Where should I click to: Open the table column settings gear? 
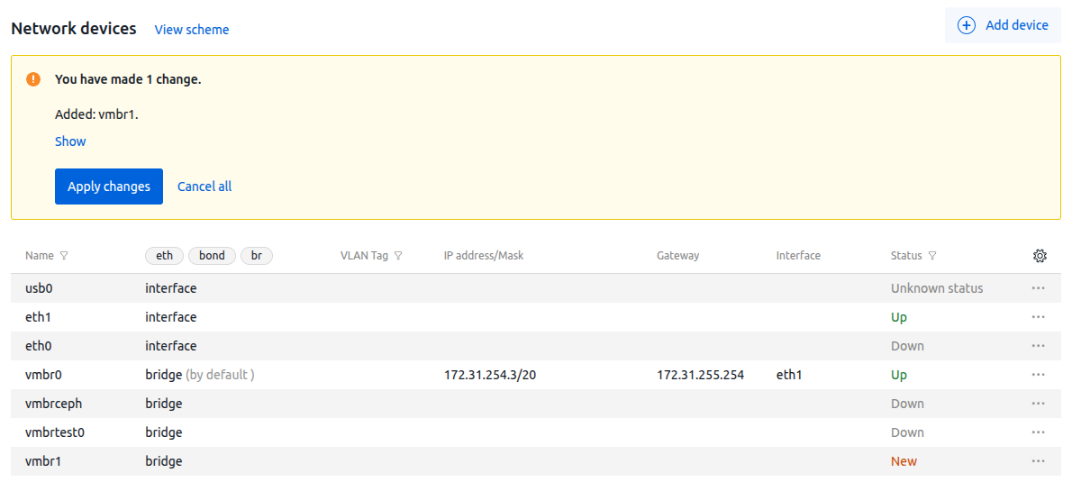(1040, 256)
